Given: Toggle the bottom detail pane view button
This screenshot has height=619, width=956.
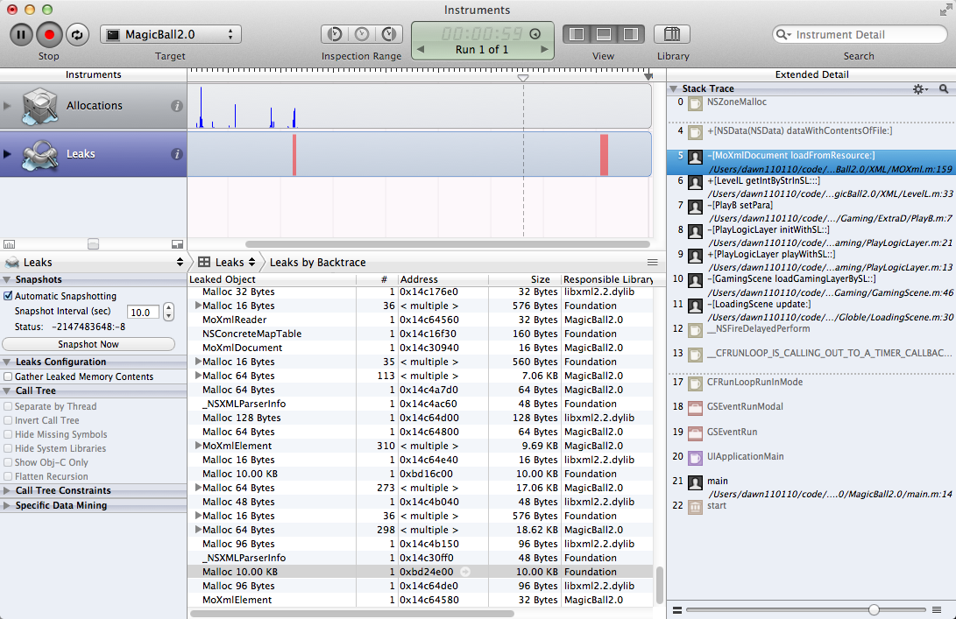Looking at the screenshot, I should [x=604, y=34].
